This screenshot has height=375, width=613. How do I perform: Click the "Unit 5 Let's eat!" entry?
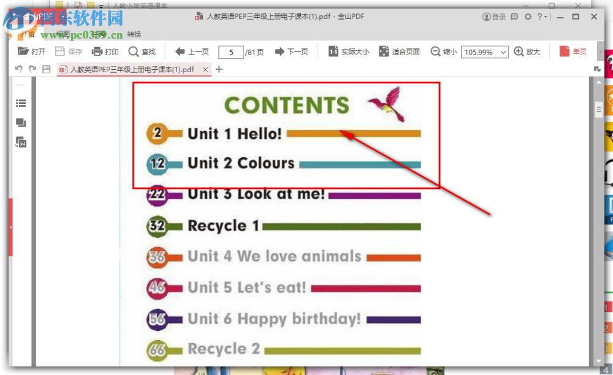click(x=246, y=288)
